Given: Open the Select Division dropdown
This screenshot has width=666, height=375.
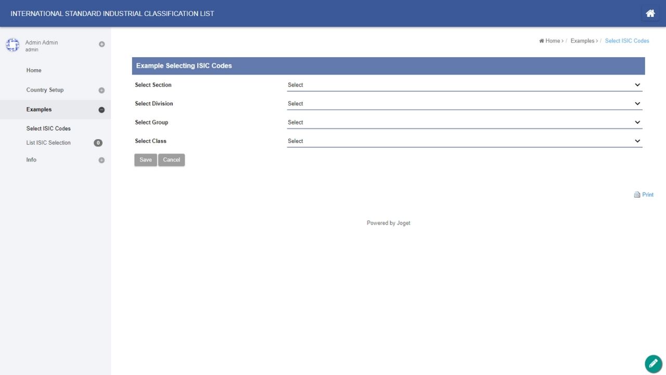Looking at the screenshot, I should (x=464, y=104).
